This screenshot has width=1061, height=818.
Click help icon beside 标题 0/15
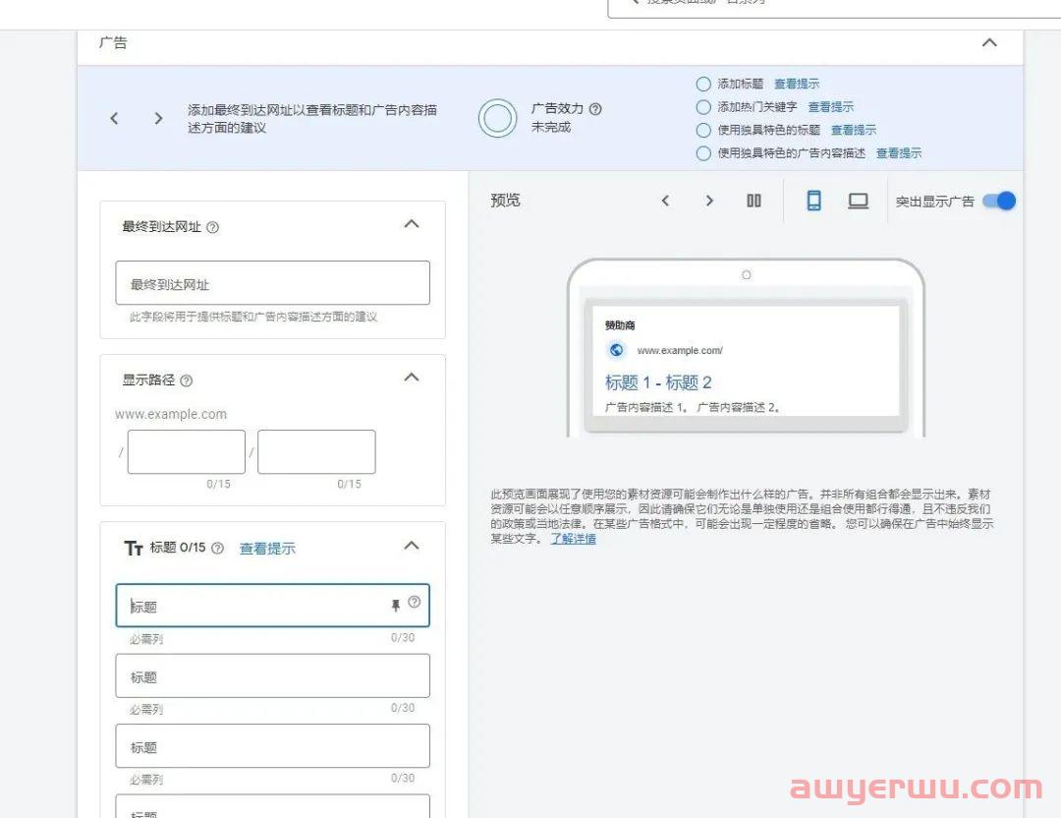[217, 548]
